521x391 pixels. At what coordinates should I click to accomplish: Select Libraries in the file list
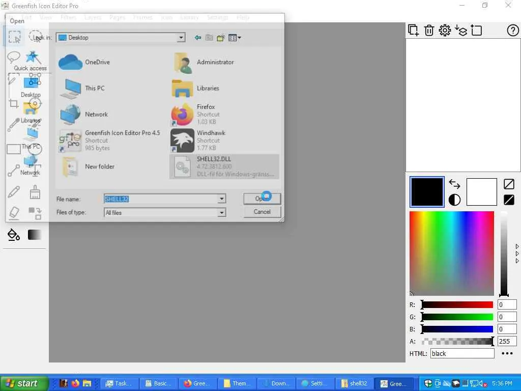[x=195, y=88]
